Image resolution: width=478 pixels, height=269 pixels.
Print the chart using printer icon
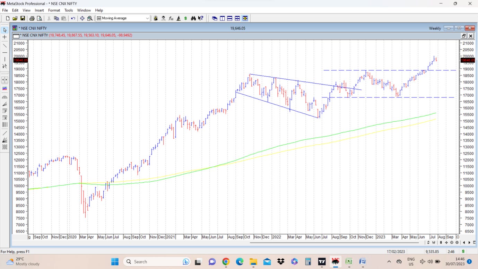pos(32,18)
